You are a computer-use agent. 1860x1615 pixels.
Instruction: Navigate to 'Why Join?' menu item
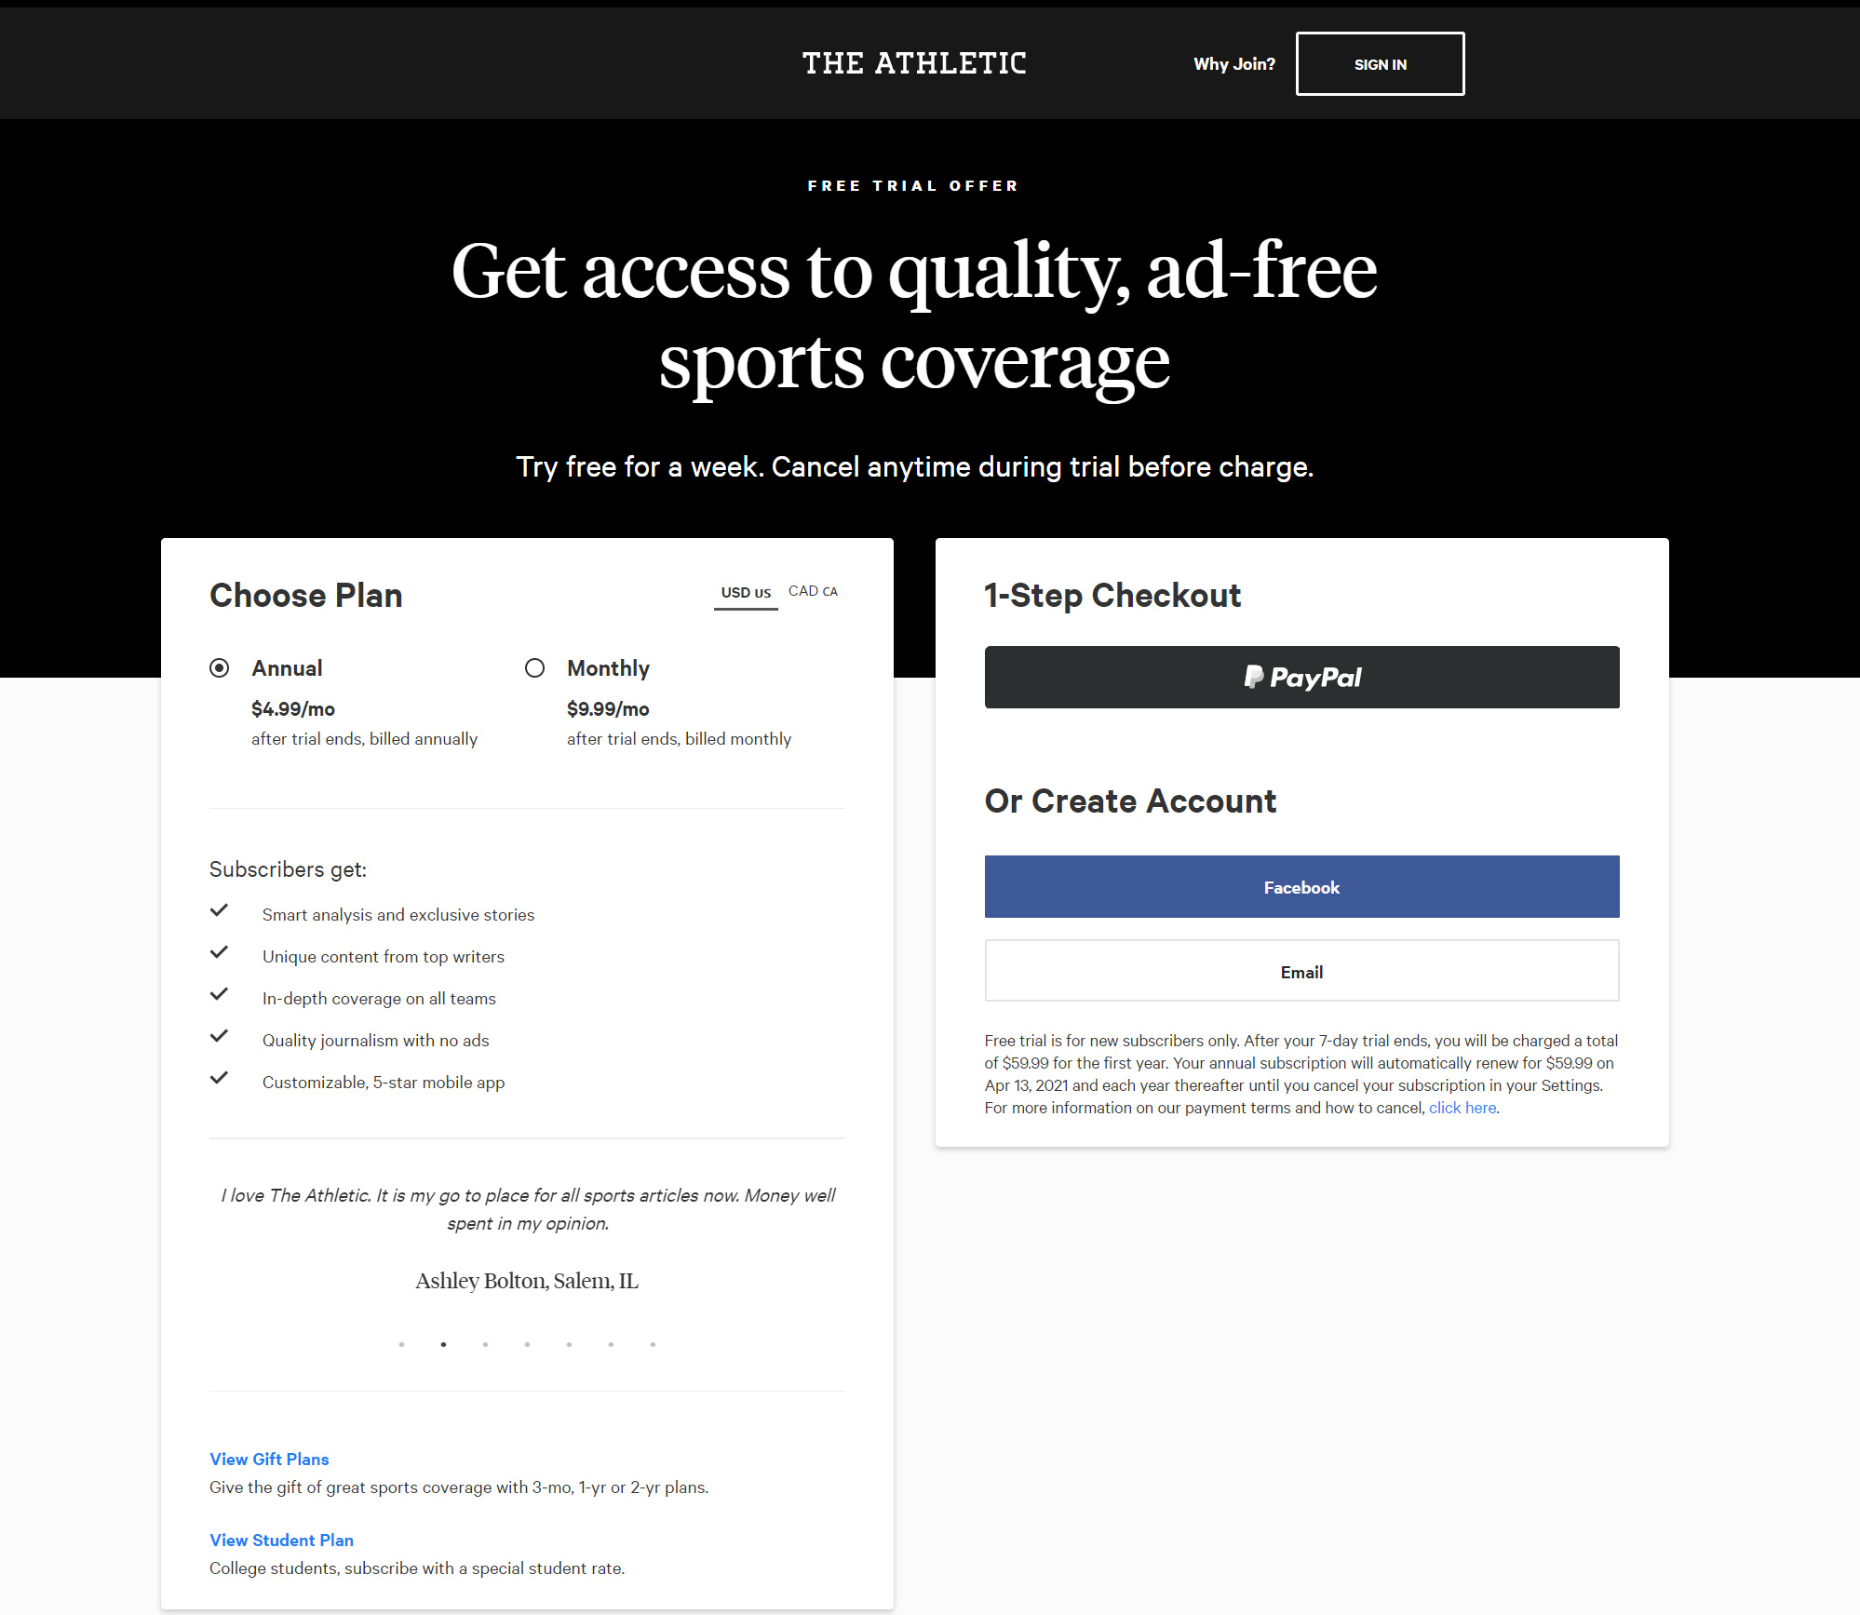[1233, 63]
